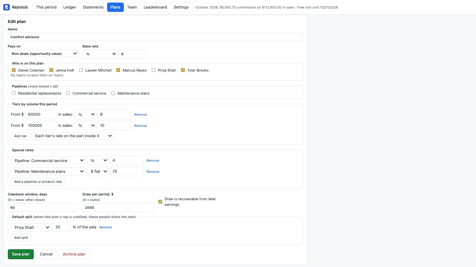
Task: Click the Save plan button
Action: (21, 254)
